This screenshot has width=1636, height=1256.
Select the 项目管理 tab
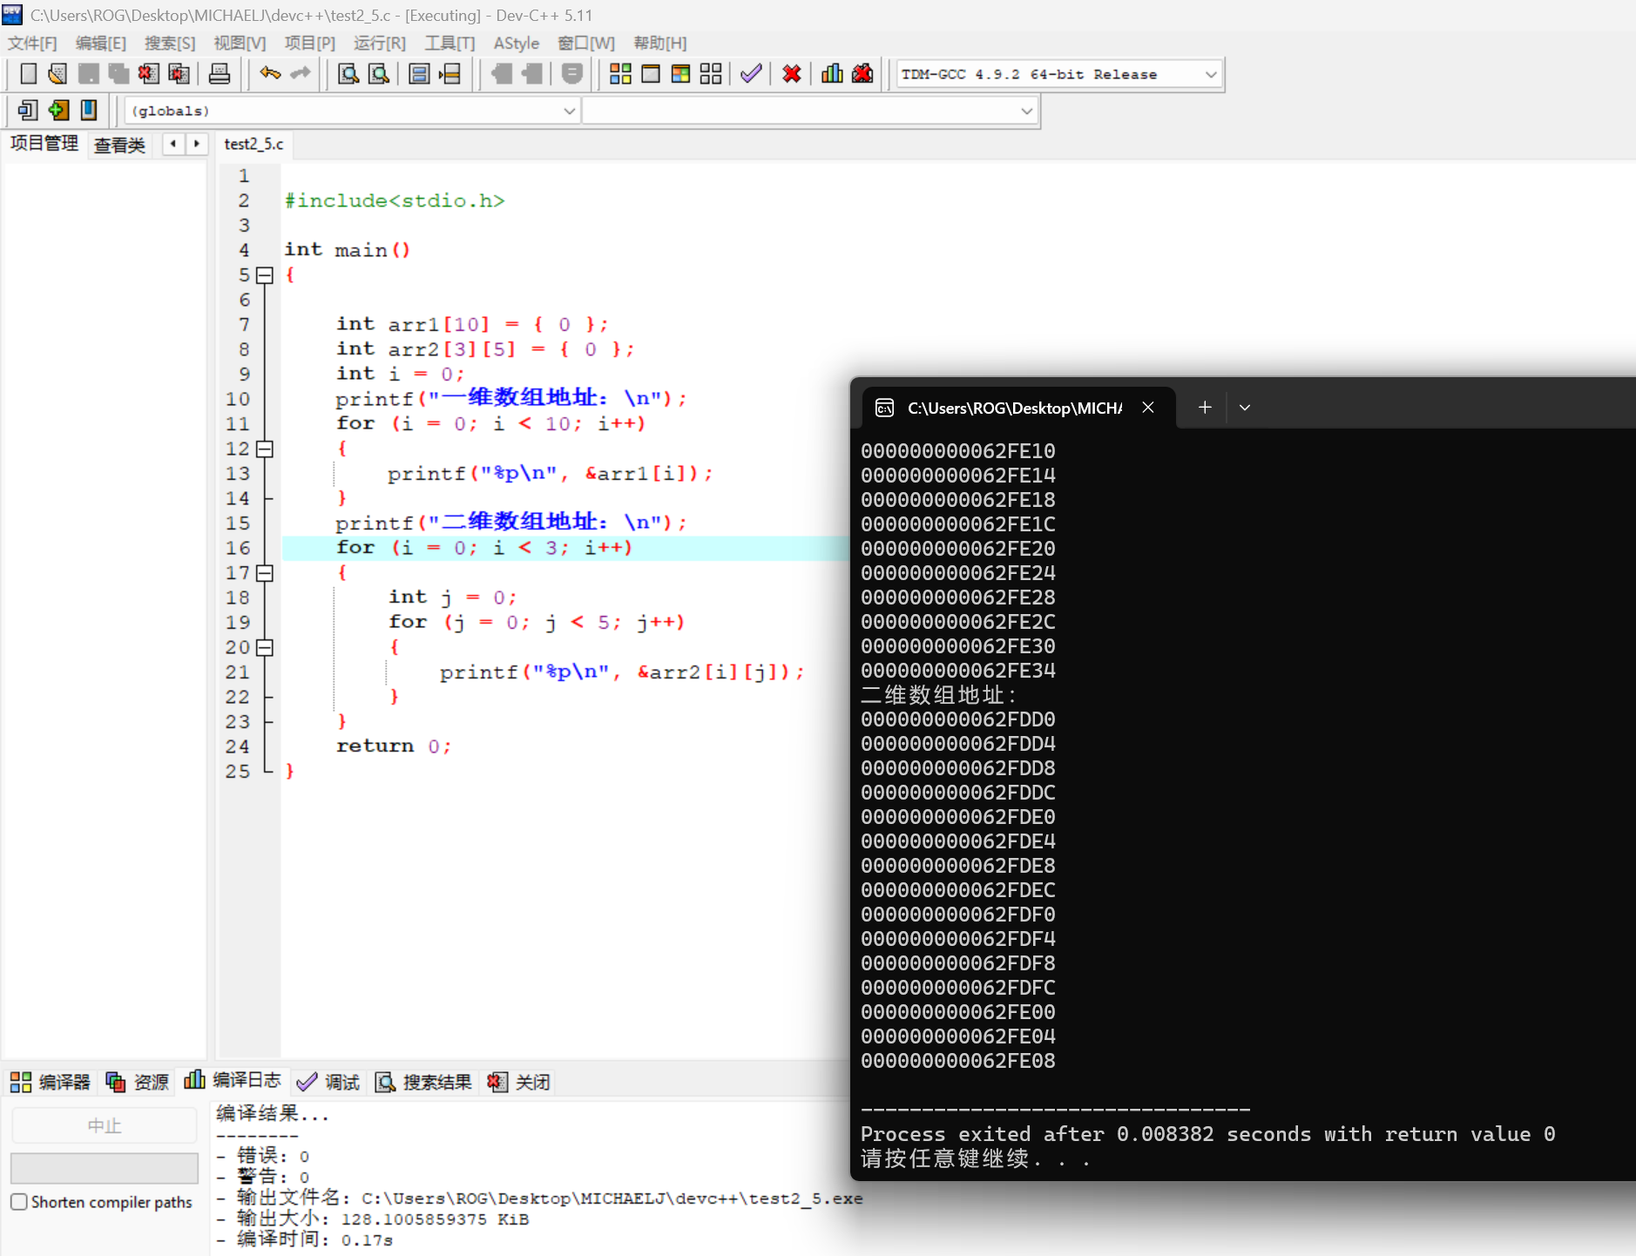[44, 144]
